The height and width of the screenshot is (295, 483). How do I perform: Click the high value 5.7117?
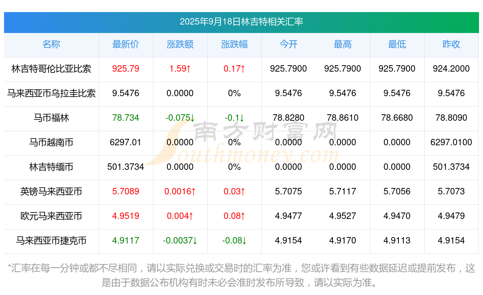[x=343, y=192]
